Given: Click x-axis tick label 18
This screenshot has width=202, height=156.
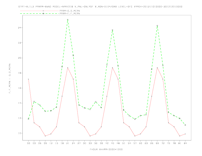Looking at the screenshot, I should click(62, 143).
